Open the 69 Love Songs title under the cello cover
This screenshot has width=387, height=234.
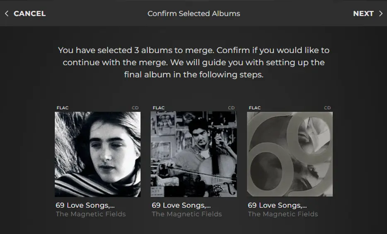pyautogui.click(x=181, y=205)
